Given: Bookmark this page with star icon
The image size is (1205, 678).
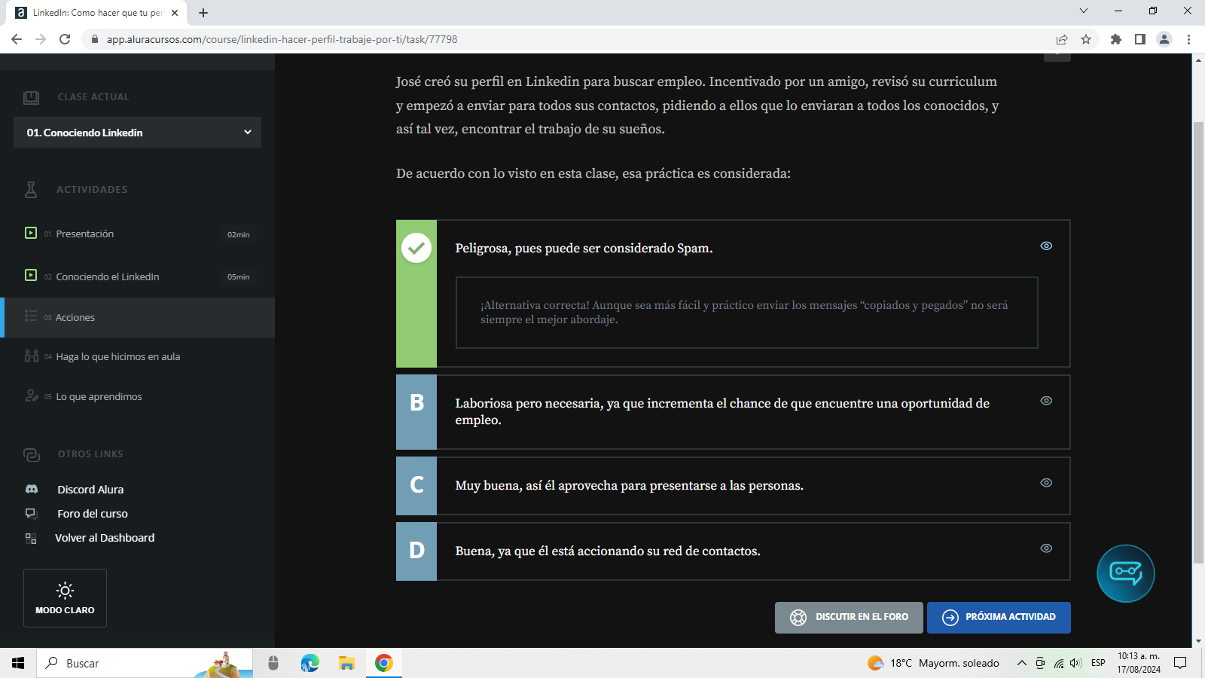Looking at the screenshot, I should pyautogui.click(x=1086, y=39).
